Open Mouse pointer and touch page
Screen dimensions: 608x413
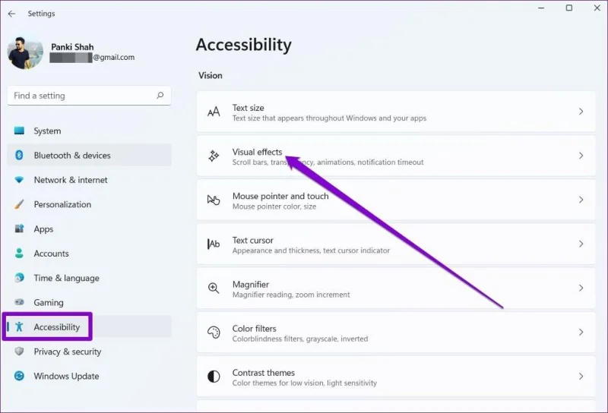[396, 200]
